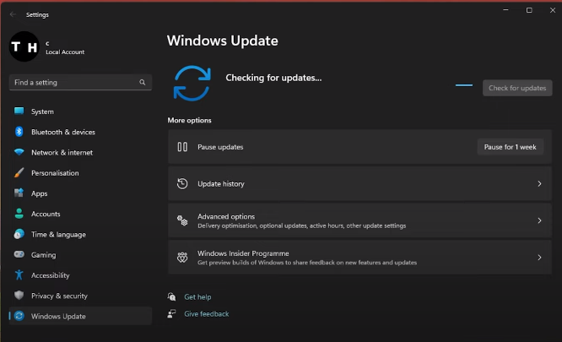Click the Update history label

(x=221, y=183)
